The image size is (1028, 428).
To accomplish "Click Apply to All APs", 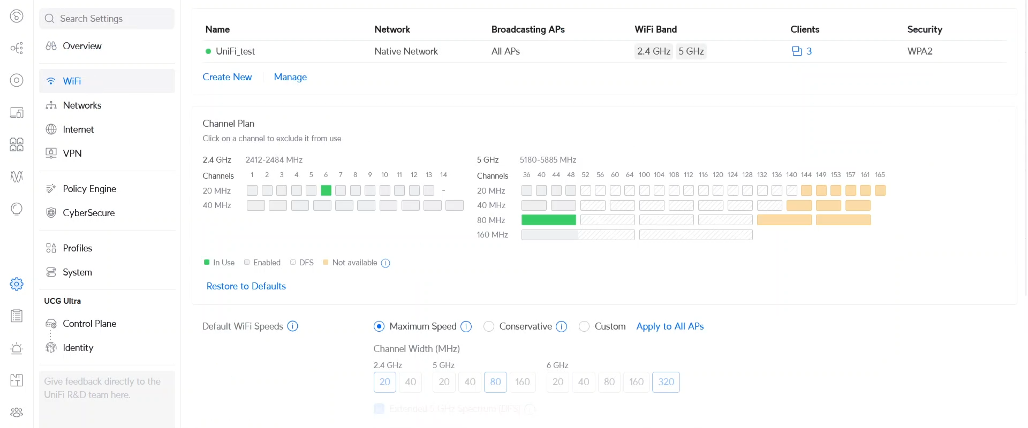I will point(670,326).
